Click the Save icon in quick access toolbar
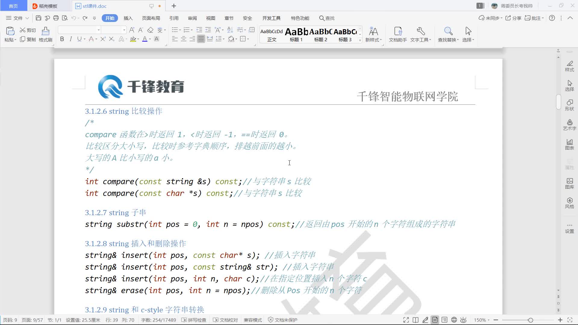 click(38, 18)
